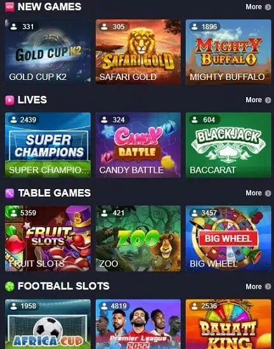Expand more Lives games
Screen dimensions: 274x349
(x=258, y=100)
